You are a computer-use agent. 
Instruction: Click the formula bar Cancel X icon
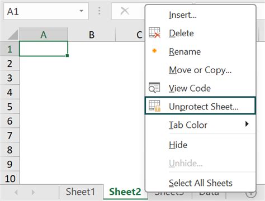coord(125,11)
